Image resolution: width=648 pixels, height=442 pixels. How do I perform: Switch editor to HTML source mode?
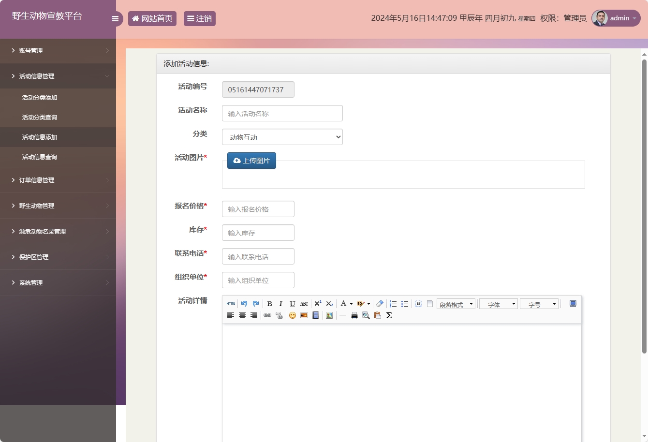pos(231,304)
